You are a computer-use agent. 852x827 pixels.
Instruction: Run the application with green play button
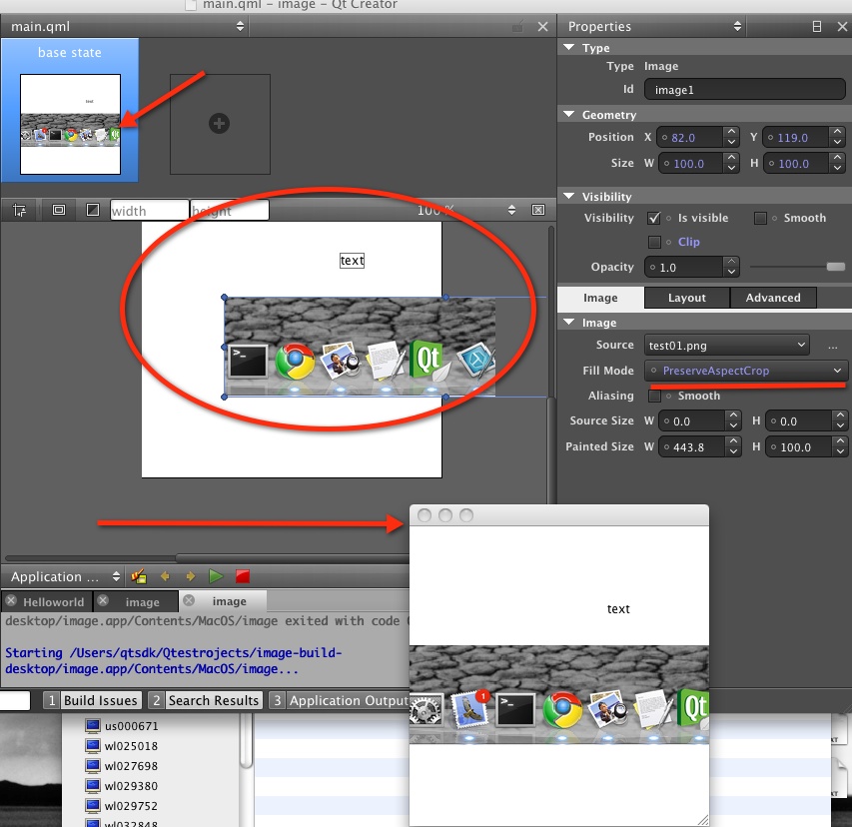(x=216, y=576)
